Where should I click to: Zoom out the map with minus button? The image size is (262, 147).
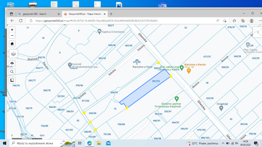(12, 35)
